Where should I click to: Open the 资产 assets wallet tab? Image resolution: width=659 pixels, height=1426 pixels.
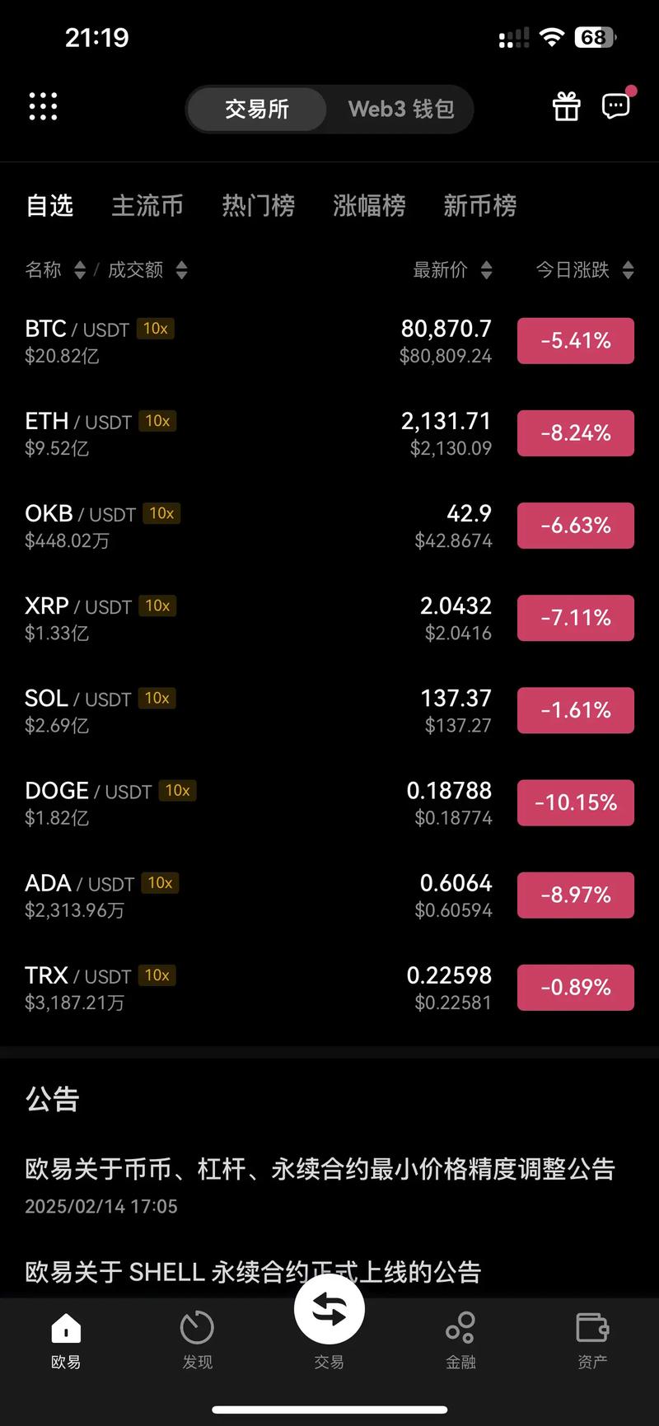pyautogui.click(x=592, y=1340)
